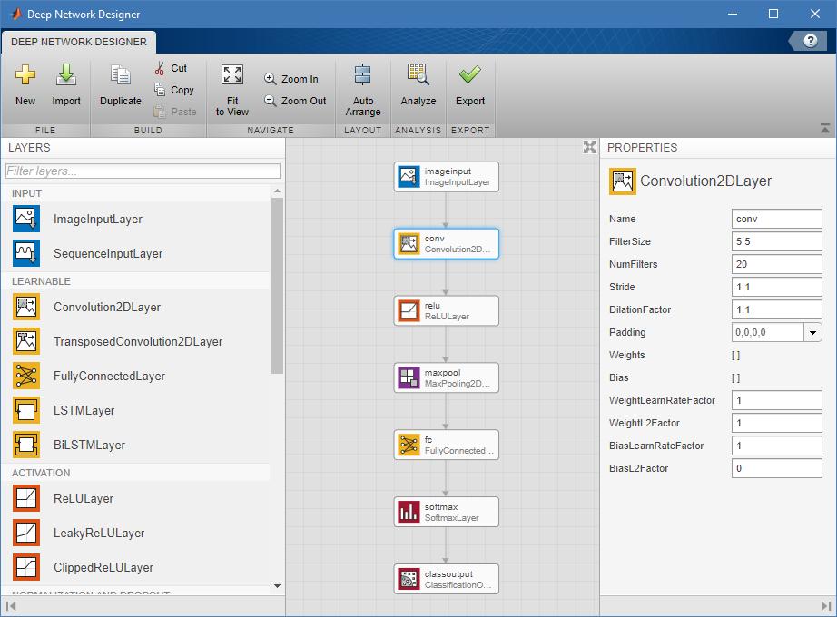Select the relu node on canvas
The image size is (837, 617).
point(447,310)
